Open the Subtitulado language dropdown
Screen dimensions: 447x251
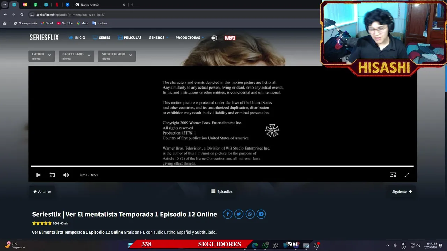coord(117,56)
